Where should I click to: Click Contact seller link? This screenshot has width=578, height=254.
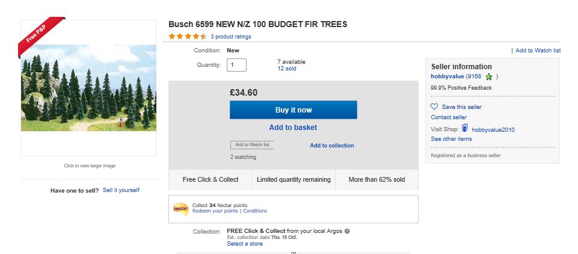449,117
